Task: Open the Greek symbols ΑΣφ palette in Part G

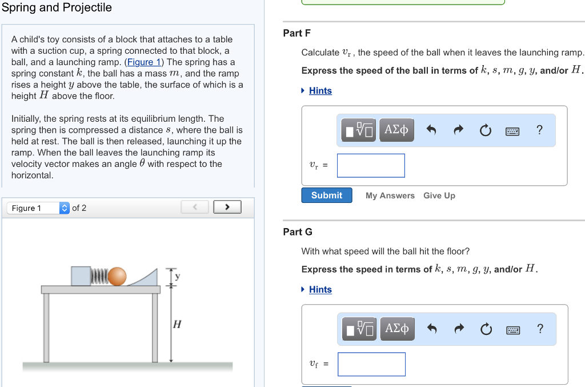Action: 397,329
